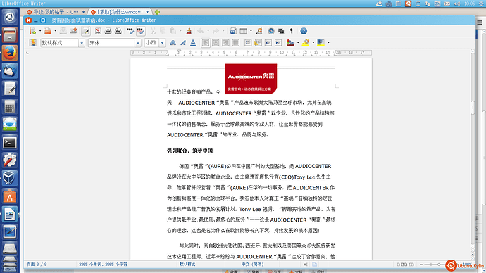Click the Save document icon

pyautogui.click(x=63, y=31)
